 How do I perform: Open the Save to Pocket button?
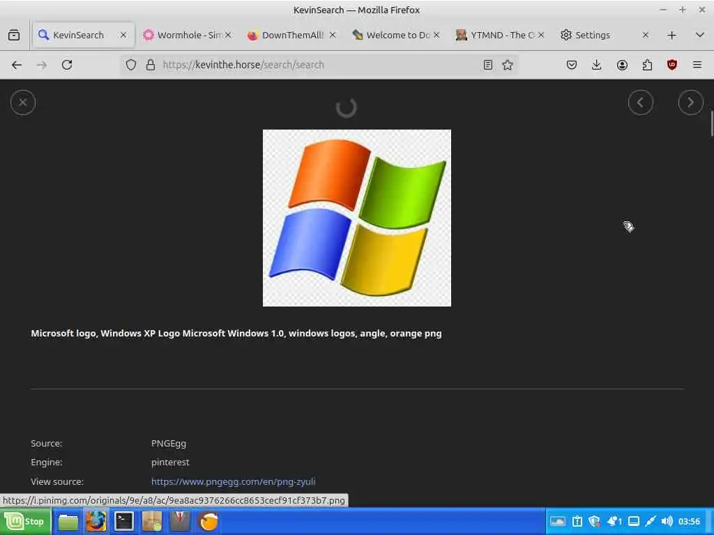[x=572, y=65]
